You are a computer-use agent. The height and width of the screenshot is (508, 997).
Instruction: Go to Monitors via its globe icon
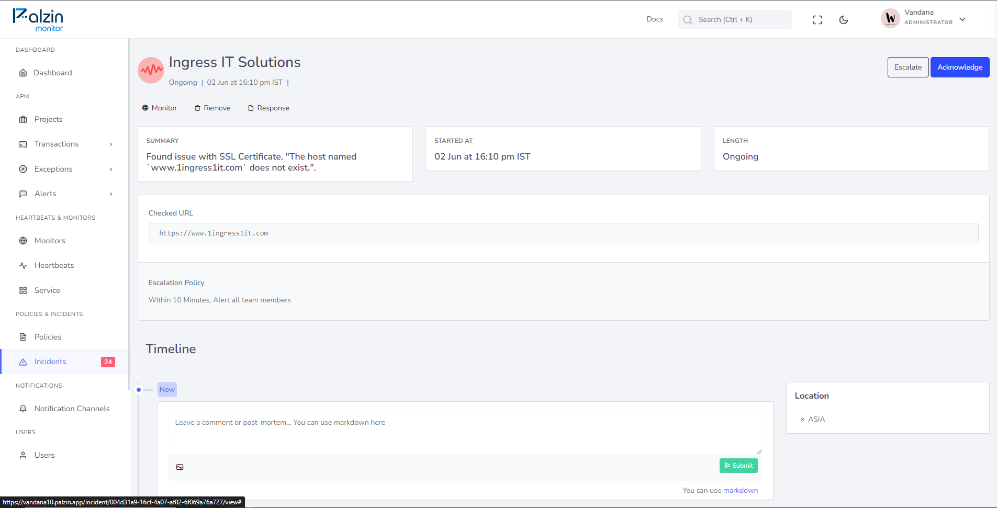click(23, 241)
